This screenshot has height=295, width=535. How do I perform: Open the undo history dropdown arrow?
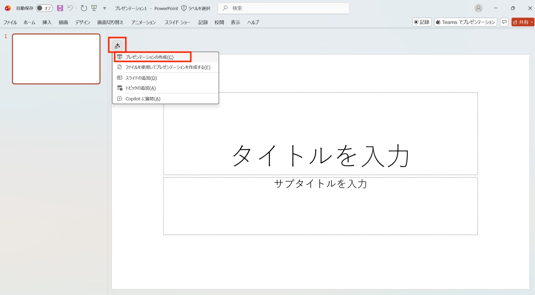[x=76, y=8]
